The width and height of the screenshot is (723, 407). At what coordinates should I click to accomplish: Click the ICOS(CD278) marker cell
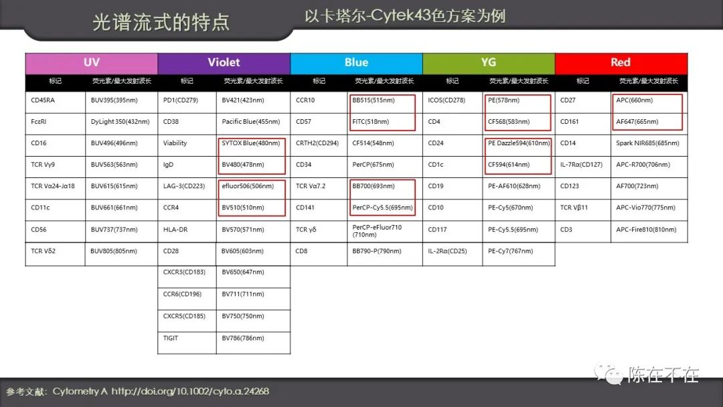tap(447, 100)
